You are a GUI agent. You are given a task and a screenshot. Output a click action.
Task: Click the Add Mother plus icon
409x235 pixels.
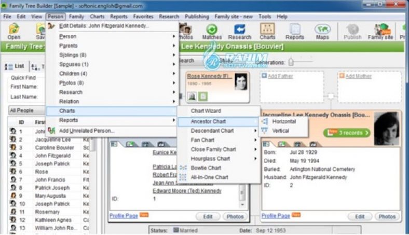(342, 76)
